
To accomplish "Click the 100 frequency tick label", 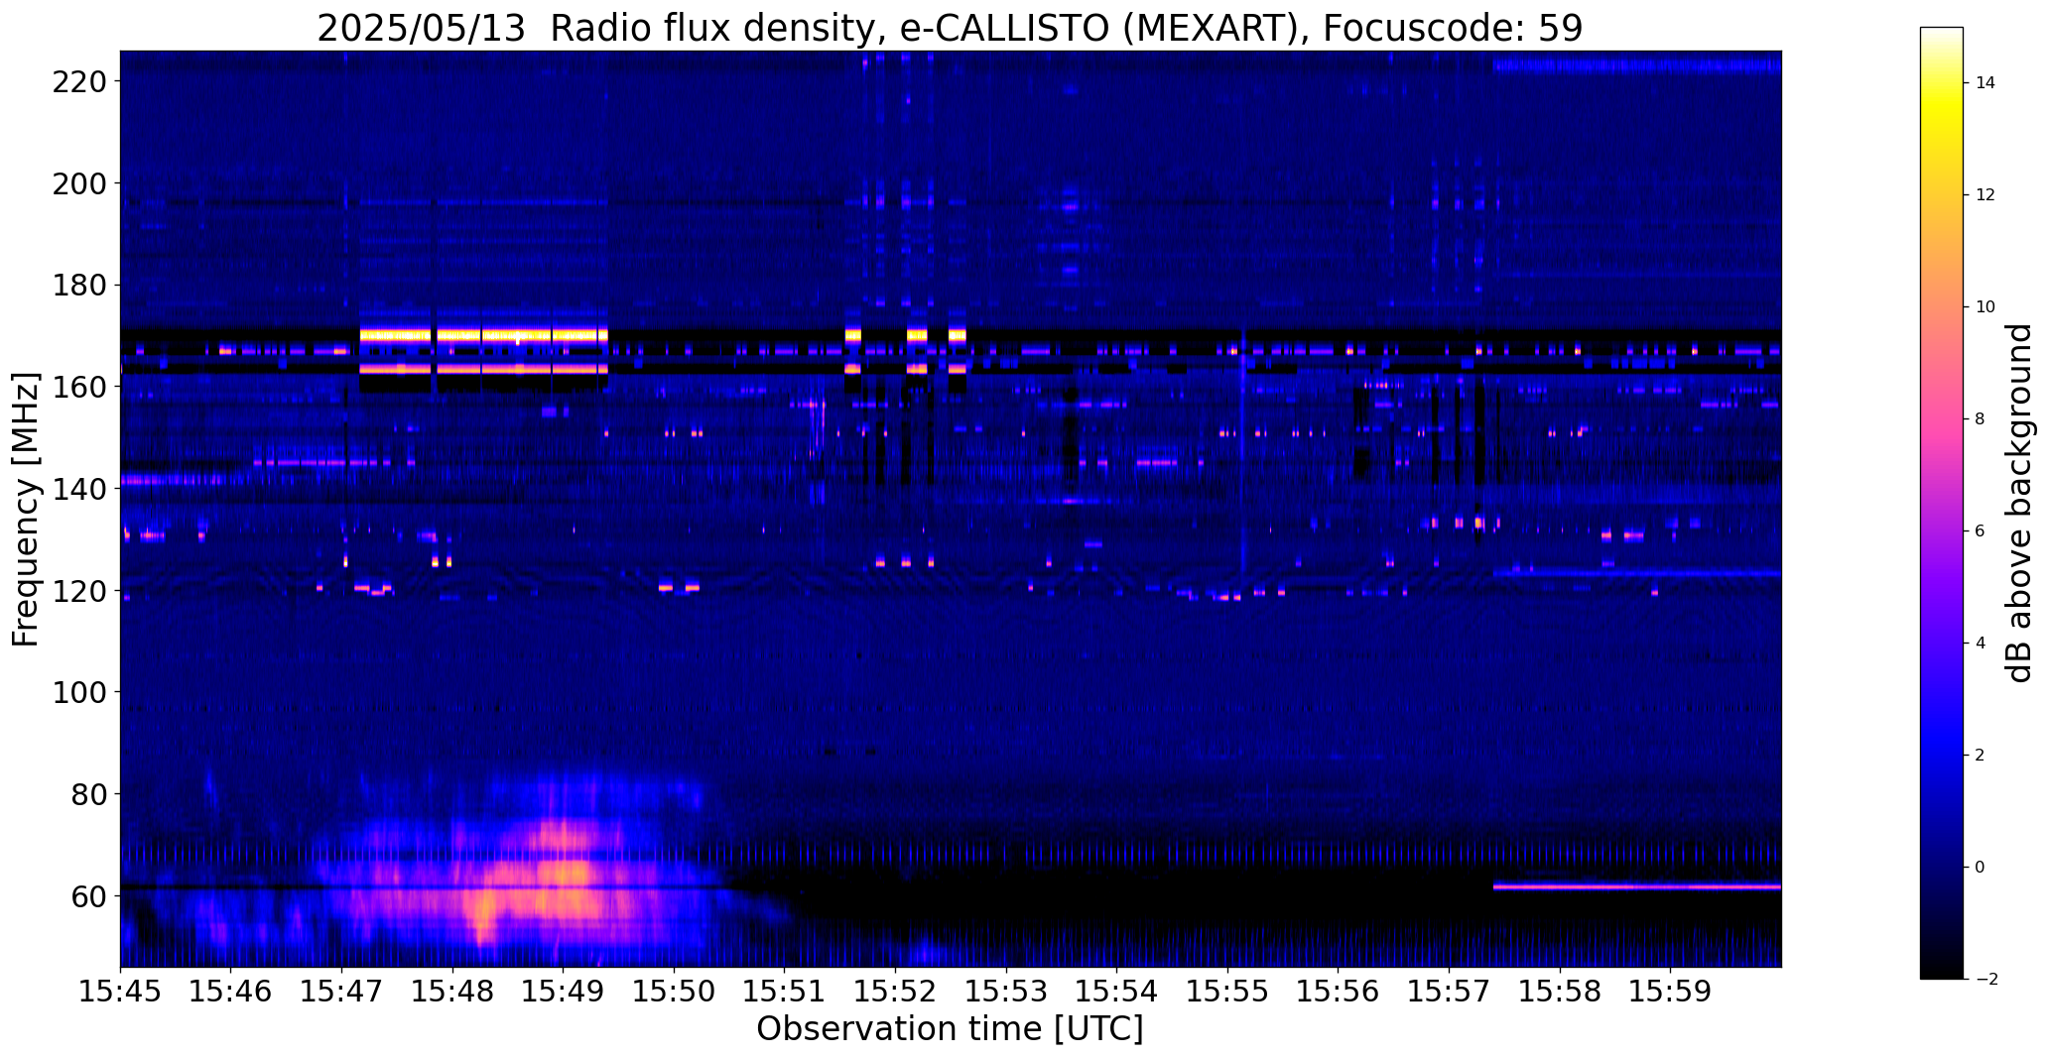I will point(80,692).
